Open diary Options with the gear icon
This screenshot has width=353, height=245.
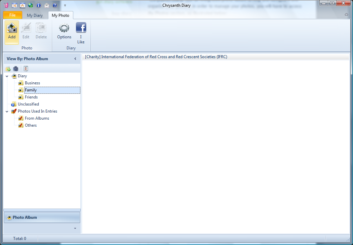(64, 32)
